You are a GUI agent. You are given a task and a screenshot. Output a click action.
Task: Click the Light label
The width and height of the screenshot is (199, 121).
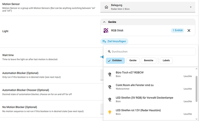tap(5, 31)
